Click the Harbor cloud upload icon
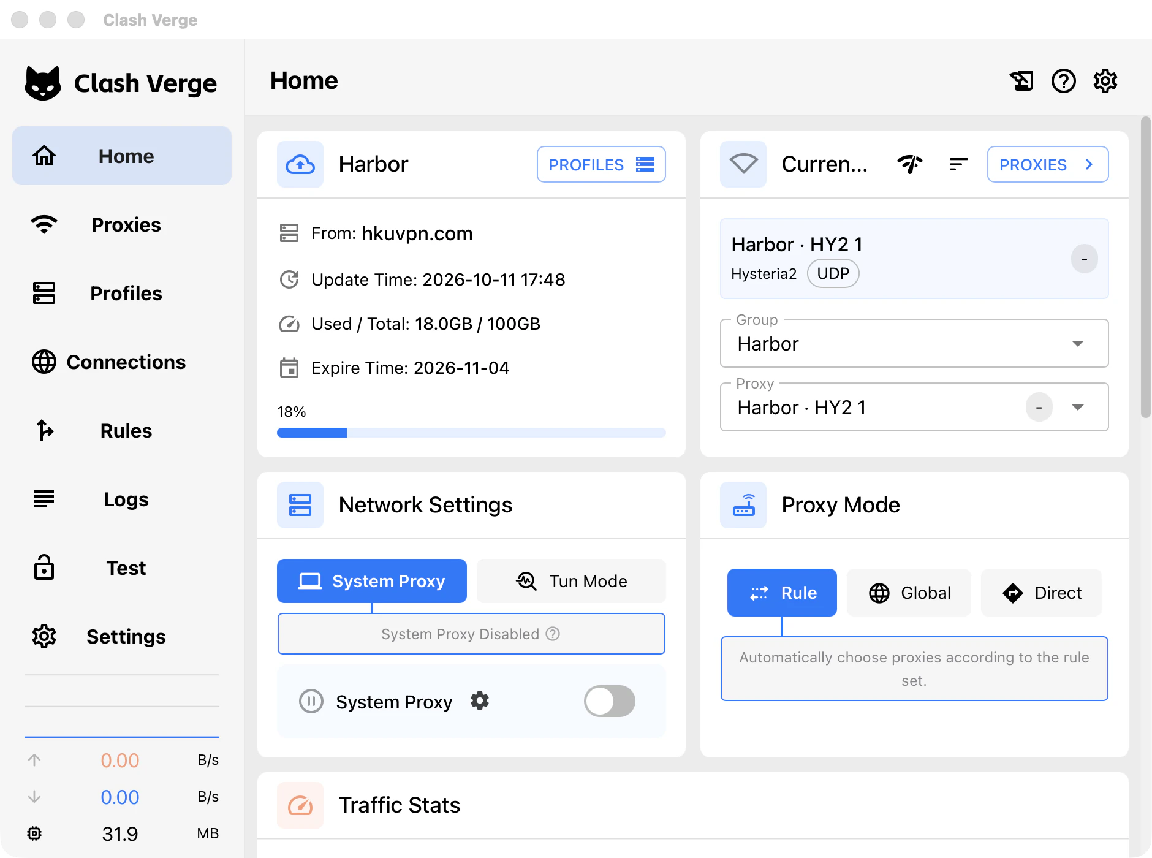The width and height of the screenshot is (1152, 858). (300, 164)
